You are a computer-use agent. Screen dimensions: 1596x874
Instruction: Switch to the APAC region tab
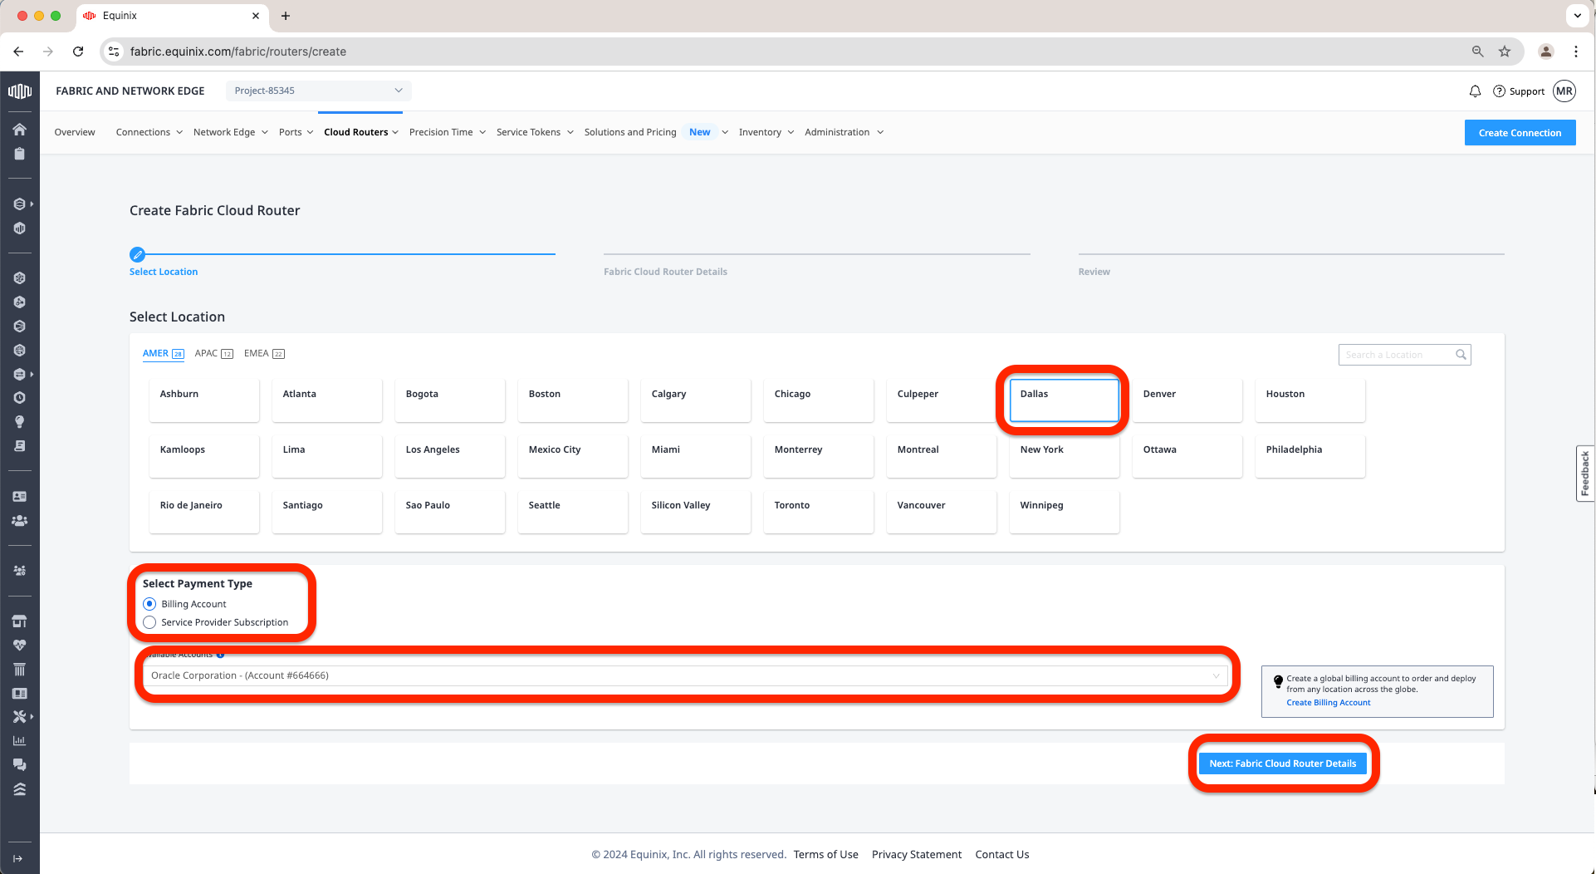point(213,354)
